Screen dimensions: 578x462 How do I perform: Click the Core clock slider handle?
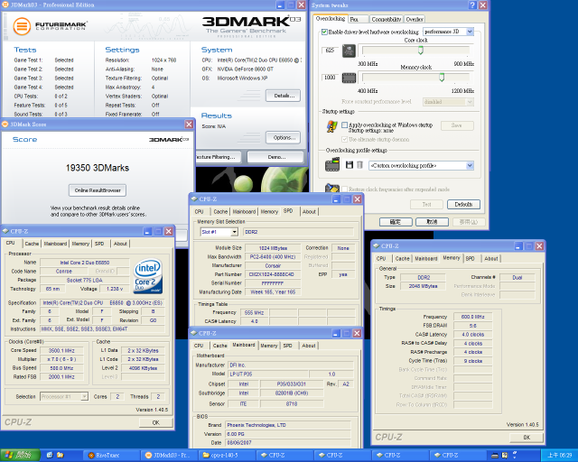420,51
